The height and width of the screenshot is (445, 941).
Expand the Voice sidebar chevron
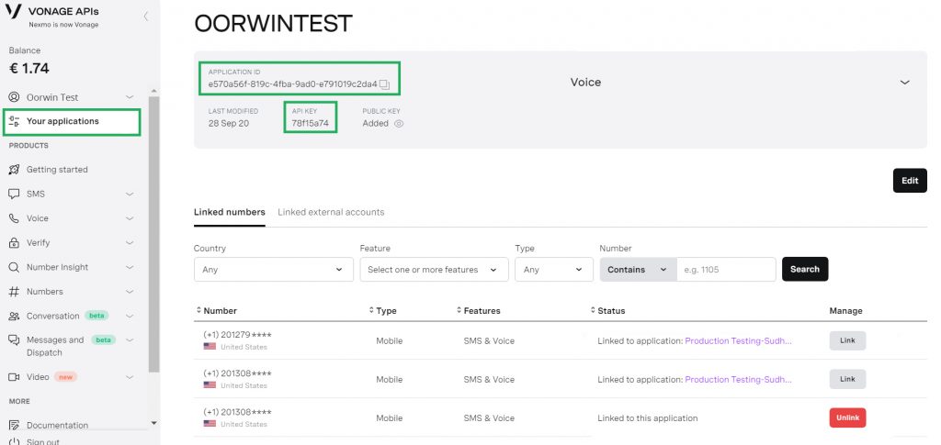129,218
